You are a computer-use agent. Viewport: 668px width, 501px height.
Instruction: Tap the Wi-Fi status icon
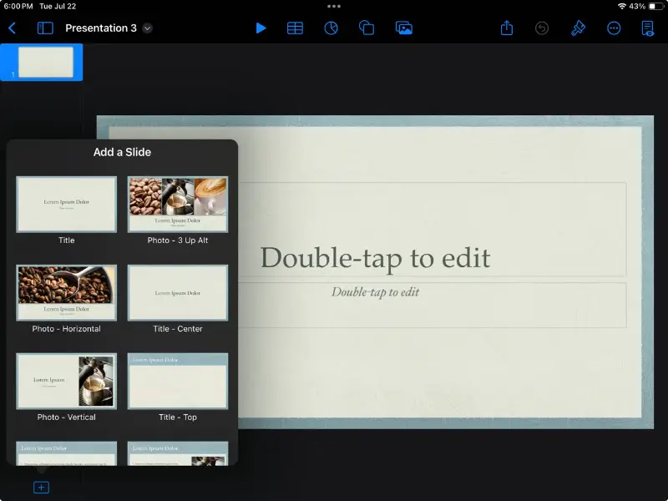point(621,7)
